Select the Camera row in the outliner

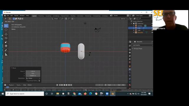140,26
